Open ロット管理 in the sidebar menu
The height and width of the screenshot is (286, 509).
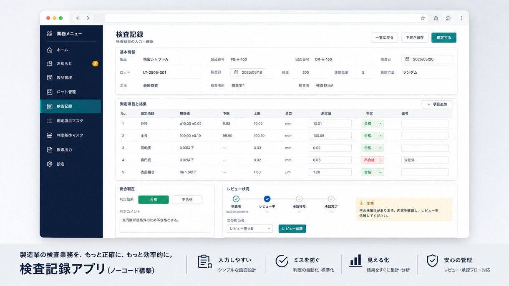click(71, 92)
